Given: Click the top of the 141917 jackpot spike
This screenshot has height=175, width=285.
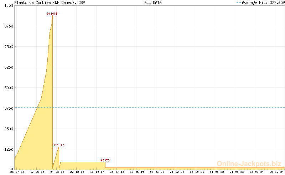Looking at the screenshot, I should coord(59,147).
